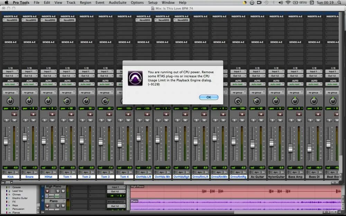The height and width of the screenshot is (216, 346).
Task: Click the Kick track volume fader
Action: click(6, 141)
